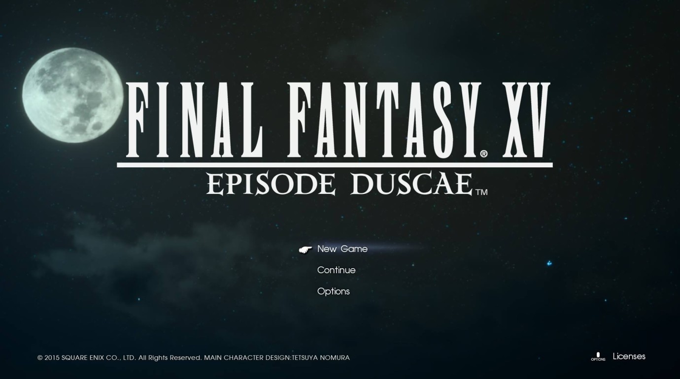
Task: Open the Licenses link
Action: coord(629,356)
